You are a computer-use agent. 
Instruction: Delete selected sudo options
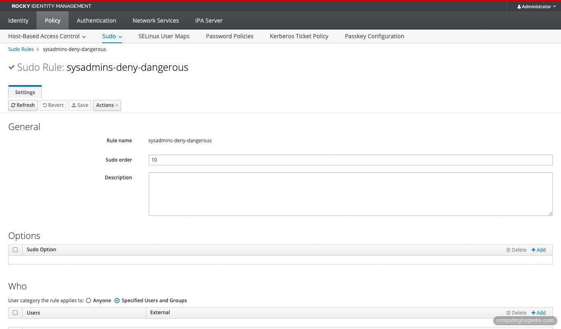click(516, 250)
